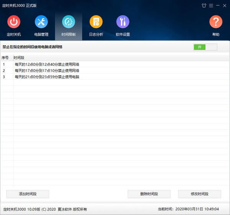Click the 序号 column header

[5, 58]
